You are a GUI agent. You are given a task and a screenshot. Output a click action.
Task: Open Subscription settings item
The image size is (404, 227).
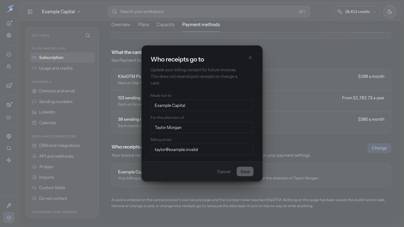point(62,58)
